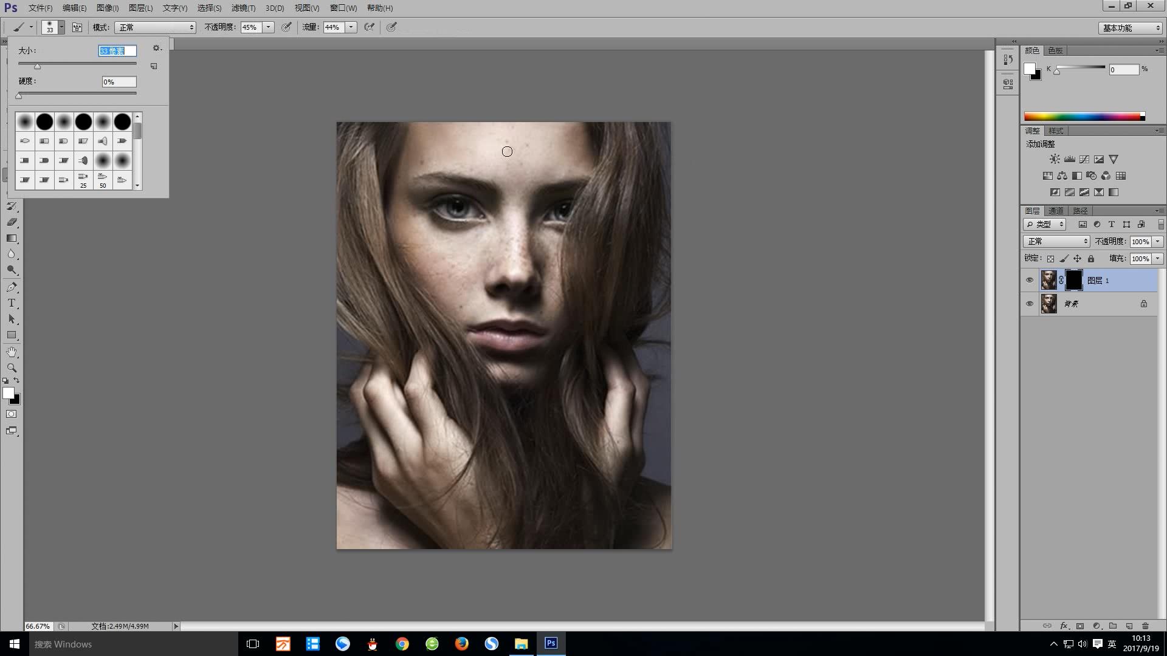The image size is (1167, 656).
Task: Toggle lock image pixels brush icon
Action: click(1064, 259)
